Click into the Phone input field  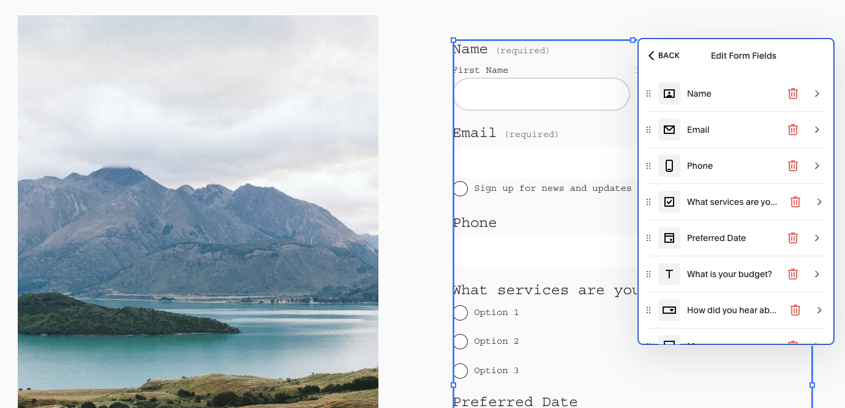tap(545, 251)
